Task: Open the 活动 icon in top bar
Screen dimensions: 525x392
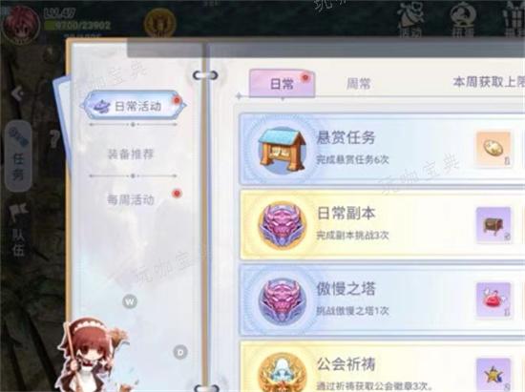Action: click(x=410, y=20)
